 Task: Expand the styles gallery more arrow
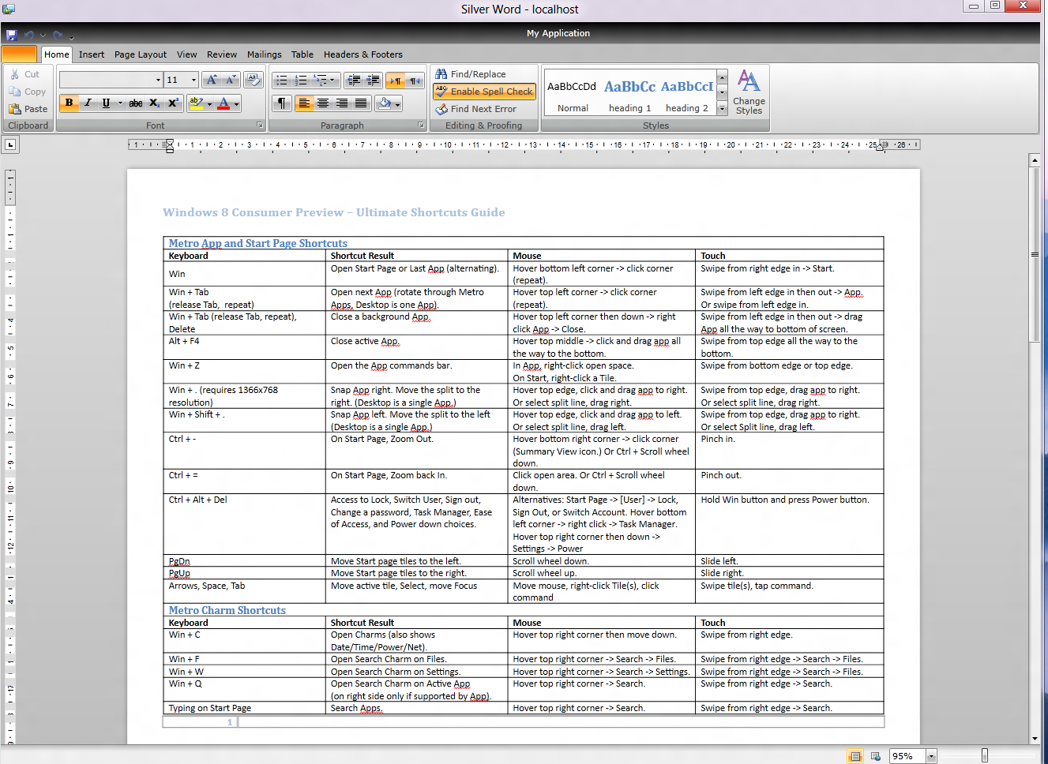tap(722, 110)
